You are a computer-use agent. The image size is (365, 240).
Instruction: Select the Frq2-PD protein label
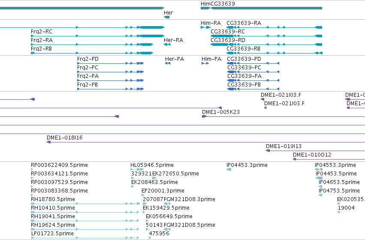click(88, 59)
